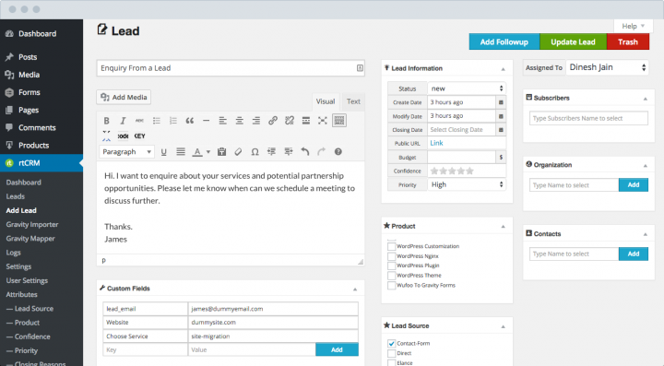Collapse the Contacts panel
The width and height of the screenshot is (664, 366).
(646, 234)
